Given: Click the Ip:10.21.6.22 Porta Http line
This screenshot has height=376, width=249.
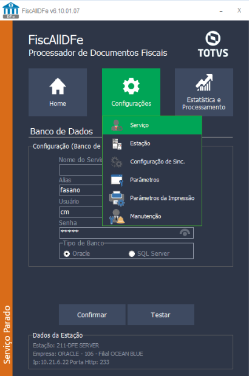Looking at the screenshot, I should (x=71, y=362).
